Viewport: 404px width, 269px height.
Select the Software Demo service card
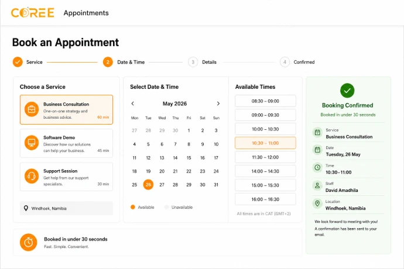67,143
